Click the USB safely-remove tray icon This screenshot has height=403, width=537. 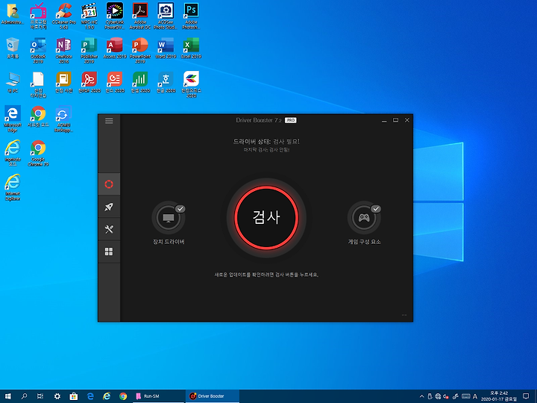pos(430,396)
